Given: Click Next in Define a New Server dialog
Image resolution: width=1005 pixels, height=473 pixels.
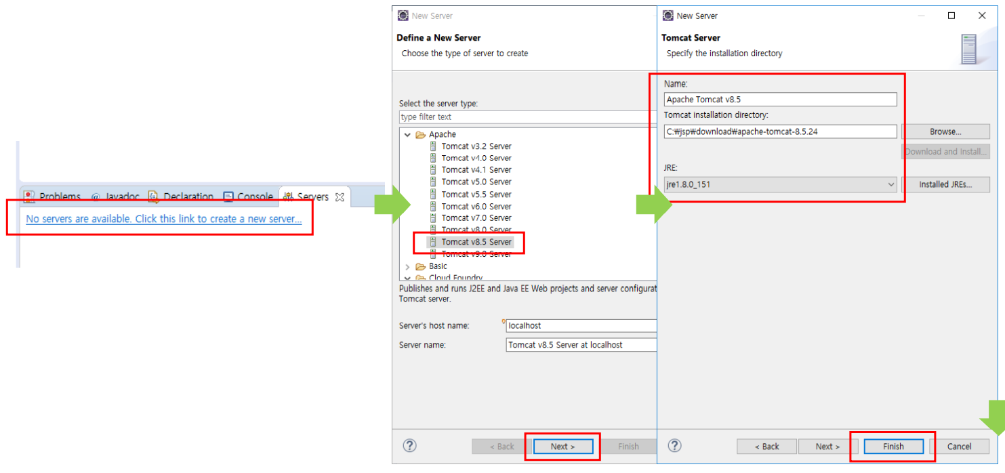Looking at the screenshot, I should (x=562, y=447).
